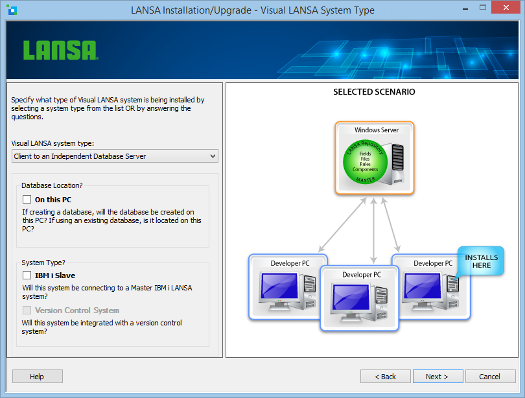The width and height of the screenshot is (525, 398).
Task: Click the 'Will this system be connecting' description
Action: click(107, 292)
